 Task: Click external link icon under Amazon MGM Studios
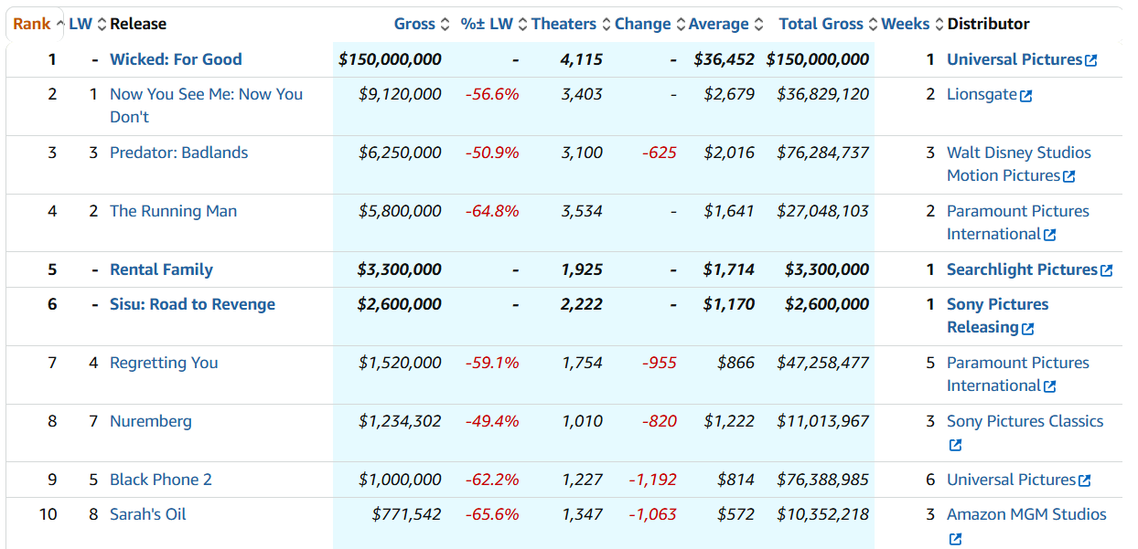pos(955,539)
